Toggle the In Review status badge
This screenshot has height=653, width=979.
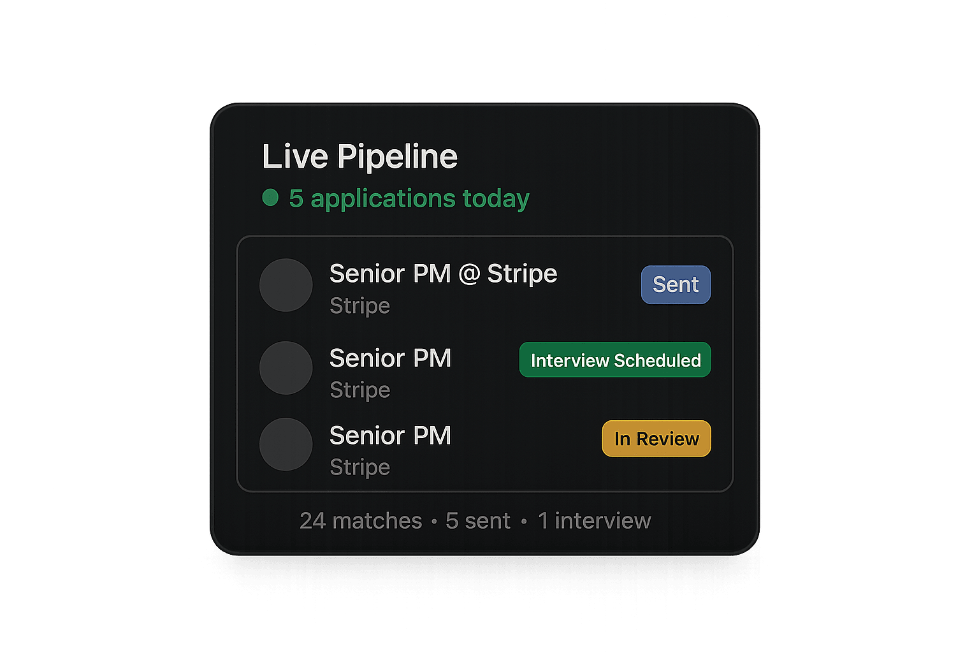656,438
